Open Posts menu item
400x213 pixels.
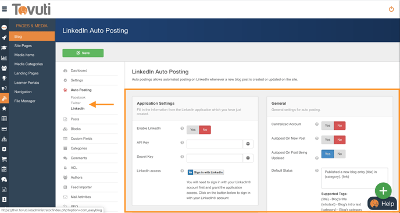[x=75, y=119]
